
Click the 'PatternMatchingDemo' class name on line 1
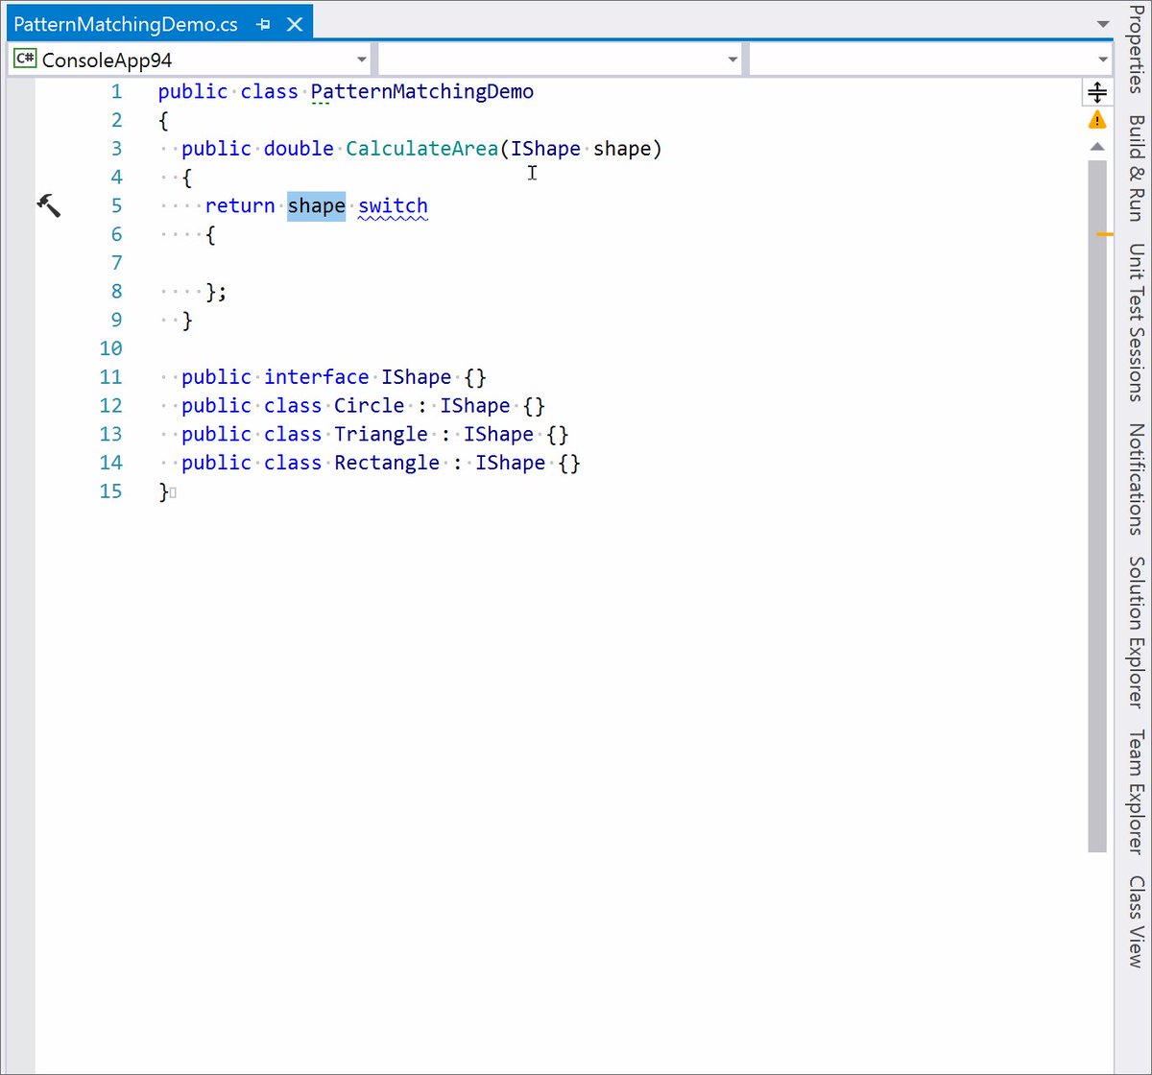[x=422, y=91]
